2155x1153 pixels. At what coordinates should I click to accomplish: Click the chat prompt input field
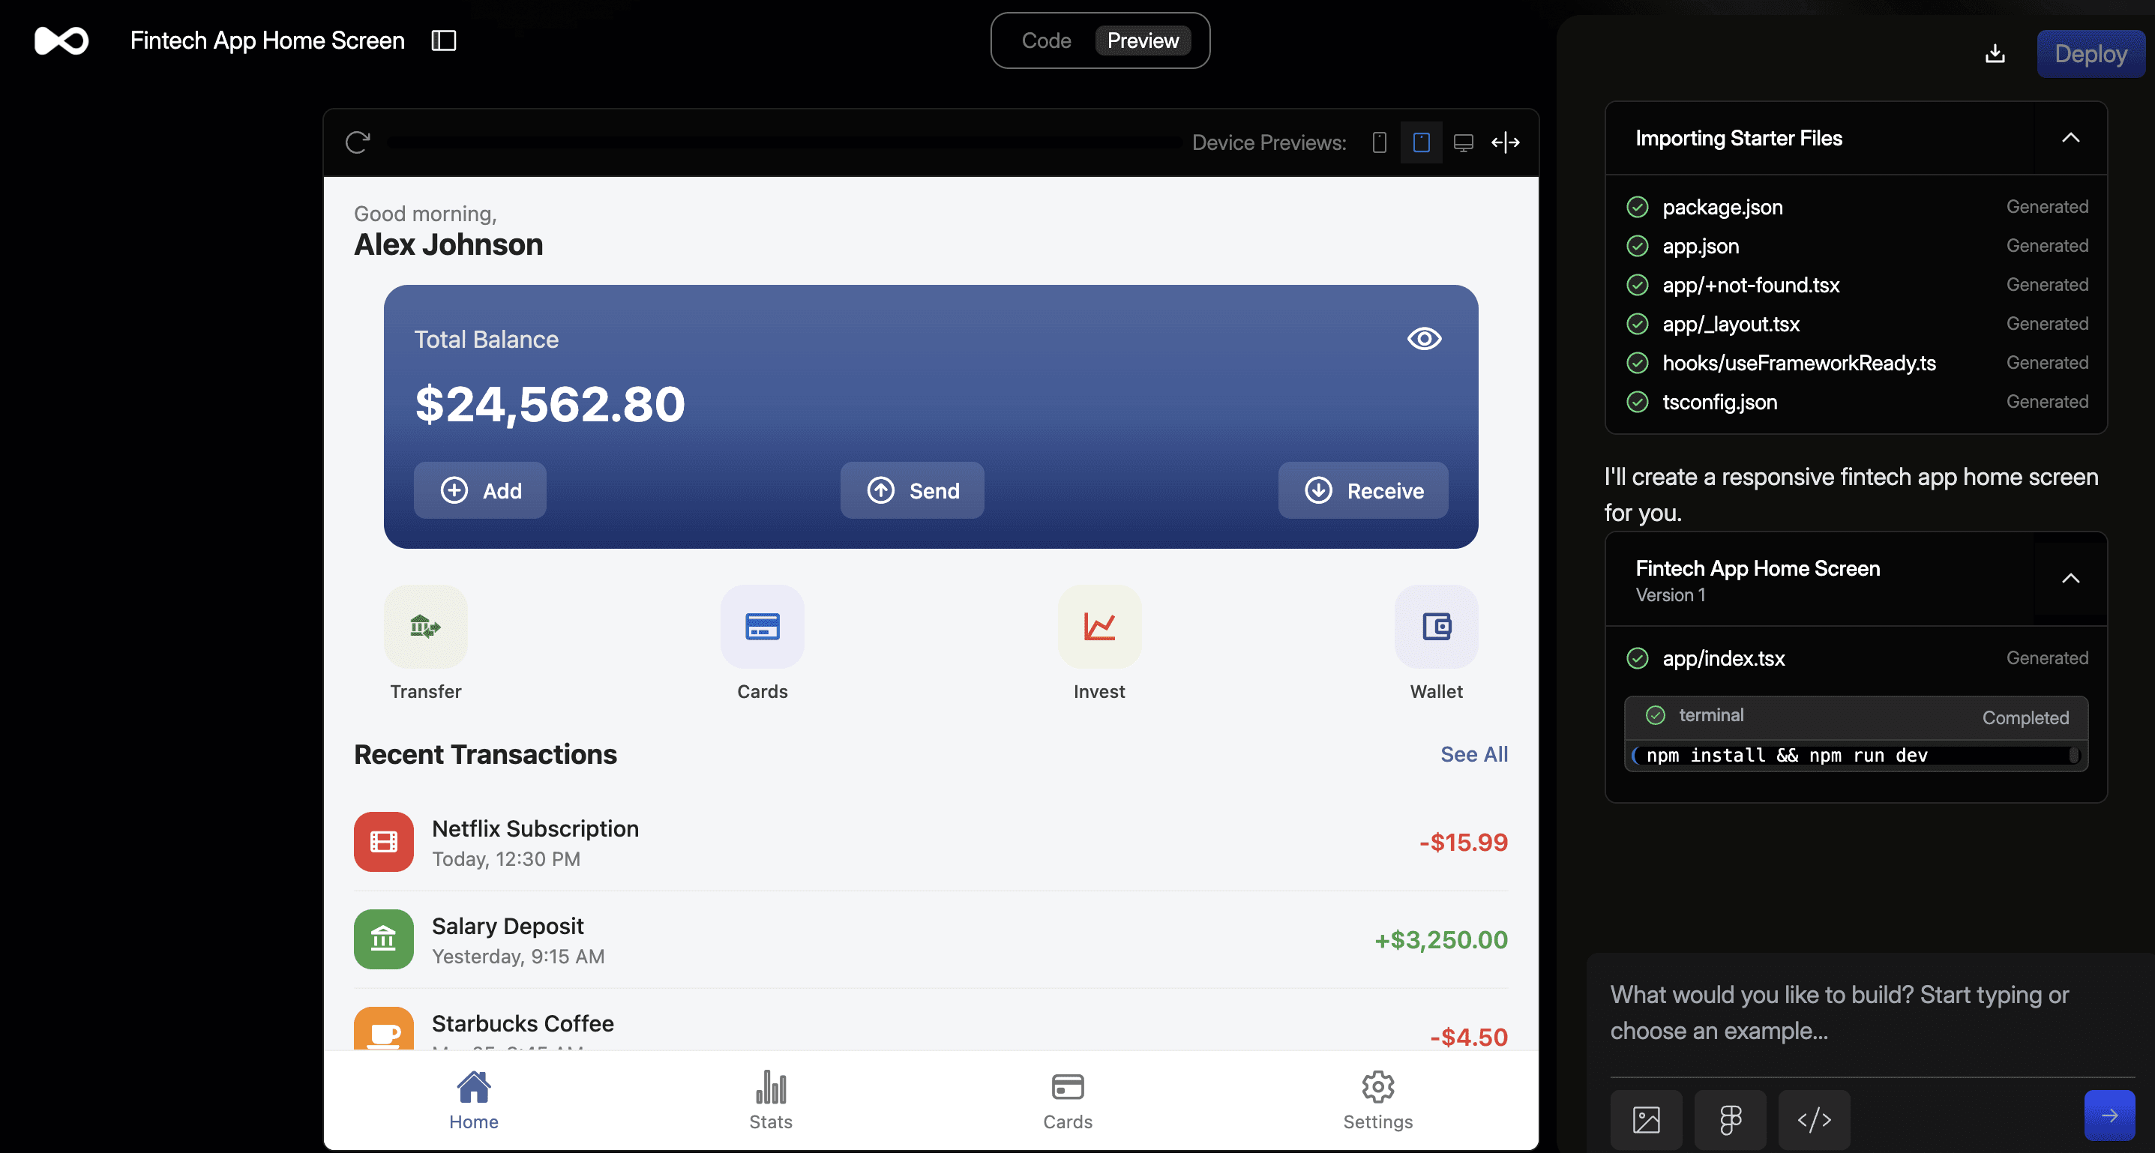coord(1841,1013)
